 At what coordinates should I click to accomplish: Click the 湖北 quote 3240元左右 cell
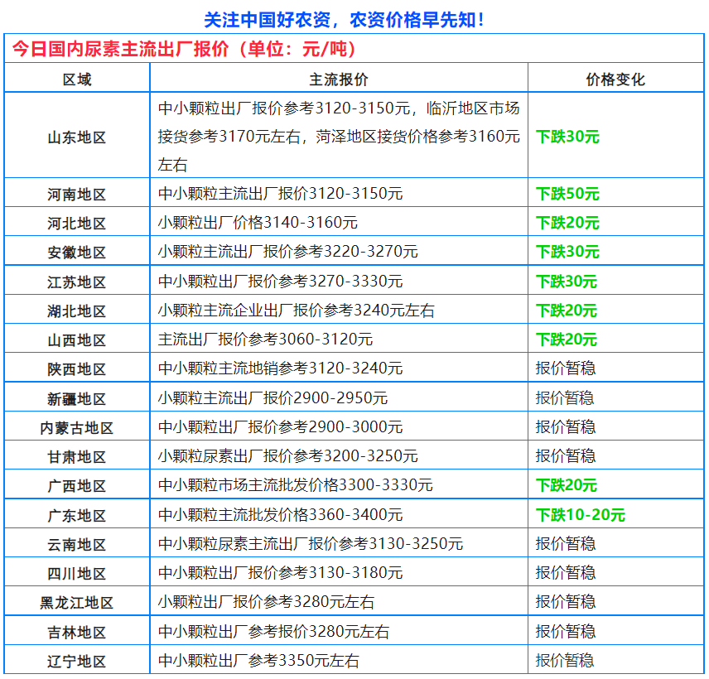click(296, 311)
